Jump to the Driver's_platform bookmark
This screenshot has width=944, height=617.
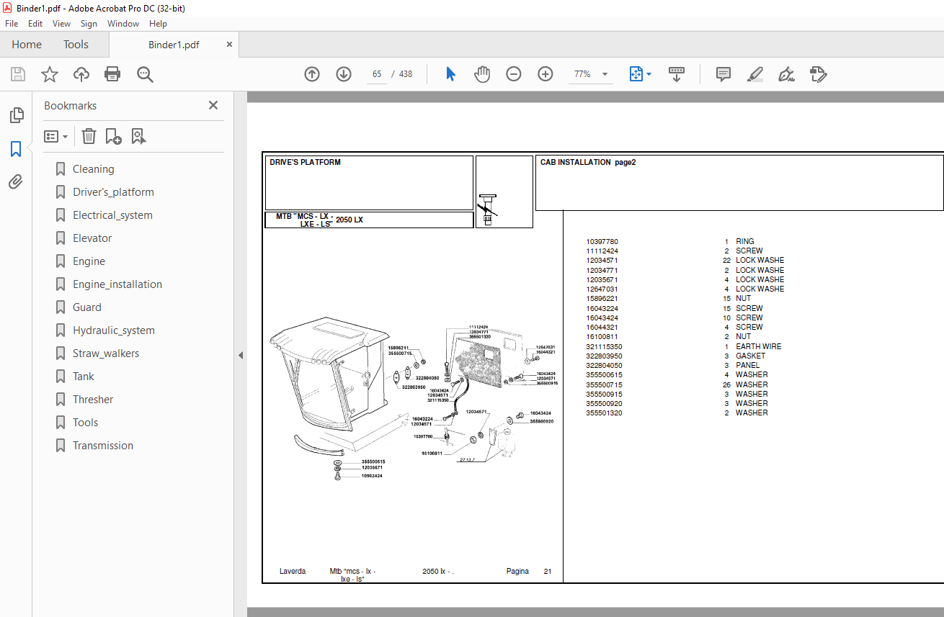click(113, 192)
